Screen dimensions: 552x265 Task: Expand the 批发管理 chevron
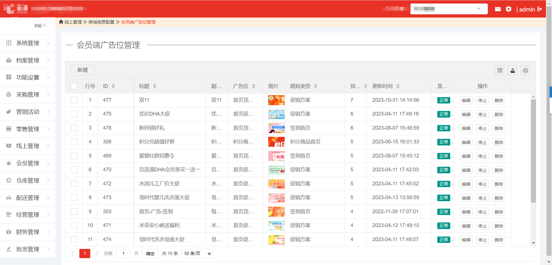click(x=48, y=249)
